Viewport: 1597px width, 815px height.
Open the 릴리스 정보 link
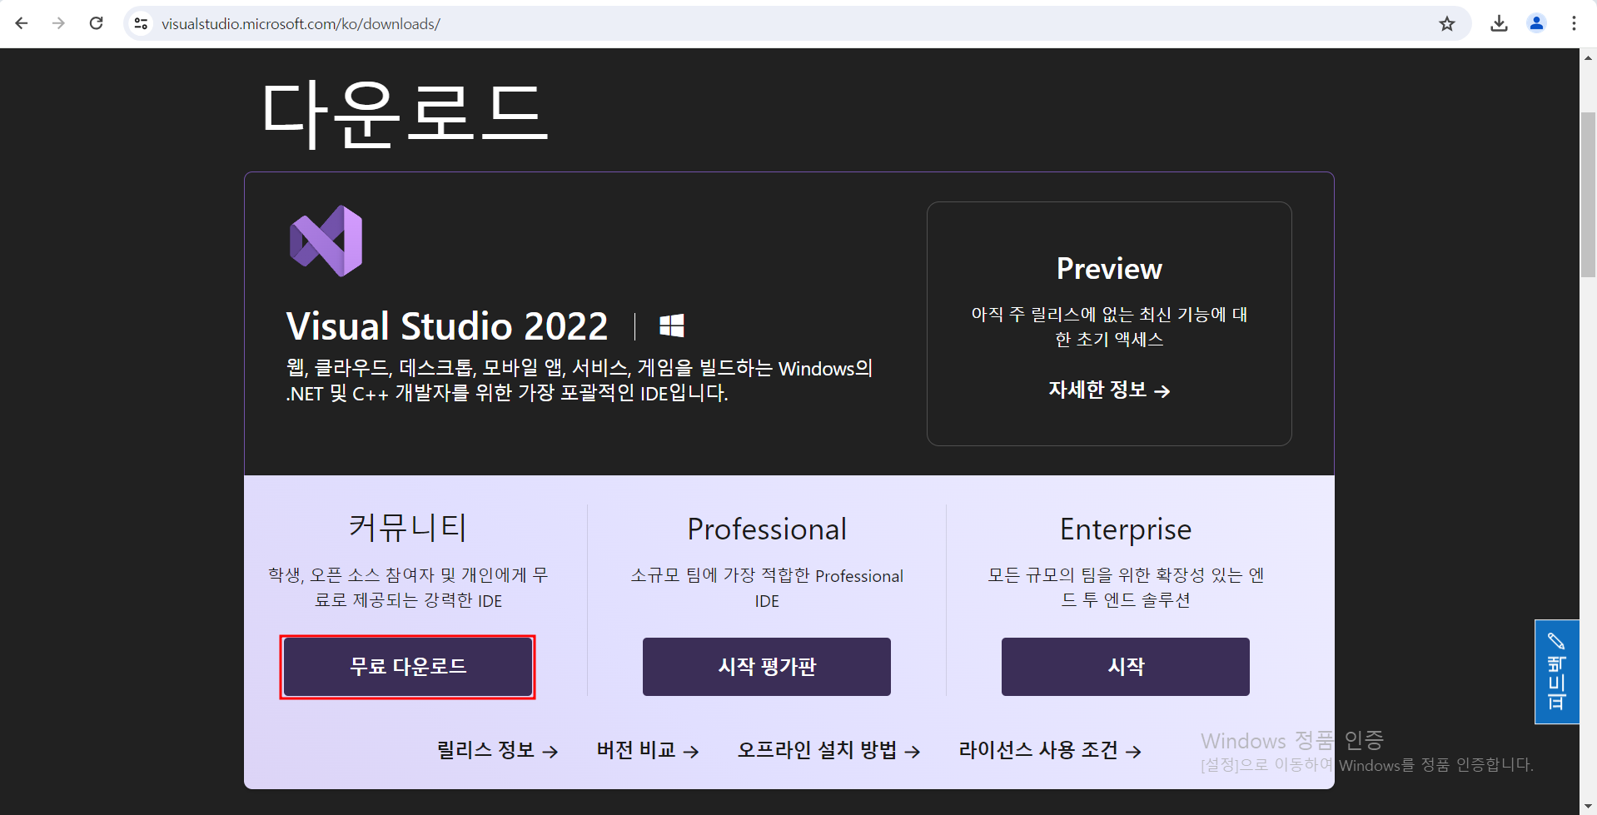(497, 750)
